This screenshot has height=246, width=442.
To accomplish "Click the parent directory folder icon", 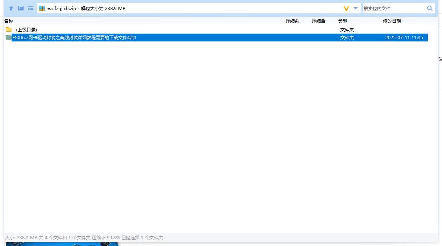I will point(8,29).
